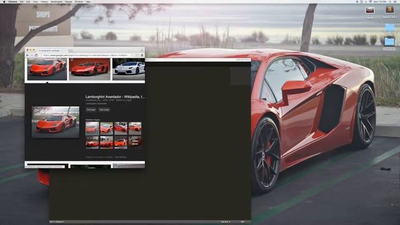
Task: Select the lower blue desktop folder
Action: [389, 41]
